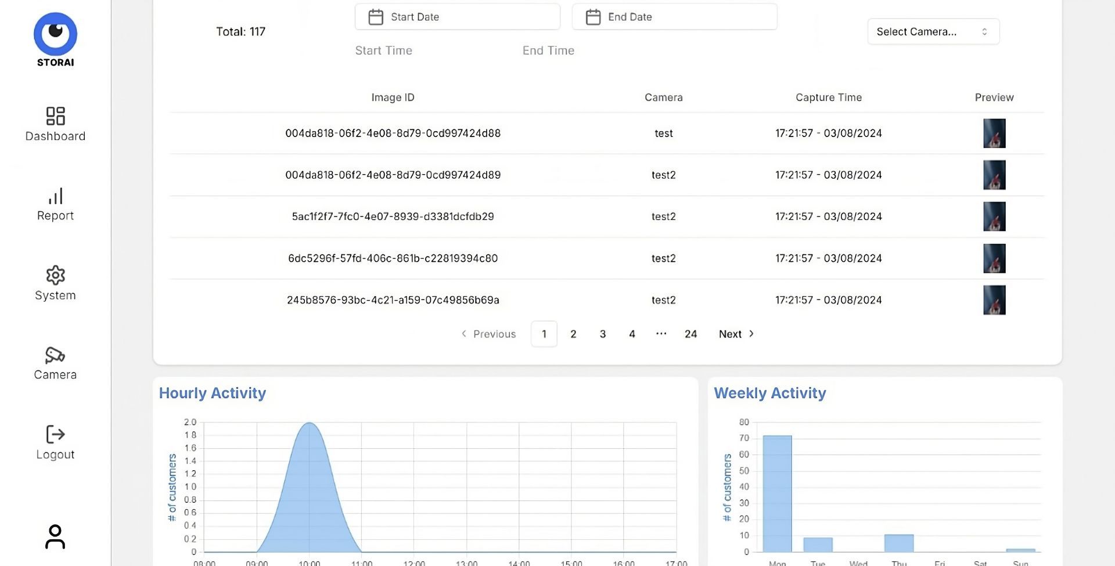Open System settings gear icon
1115x566 pixels.
tap(55, 275)
